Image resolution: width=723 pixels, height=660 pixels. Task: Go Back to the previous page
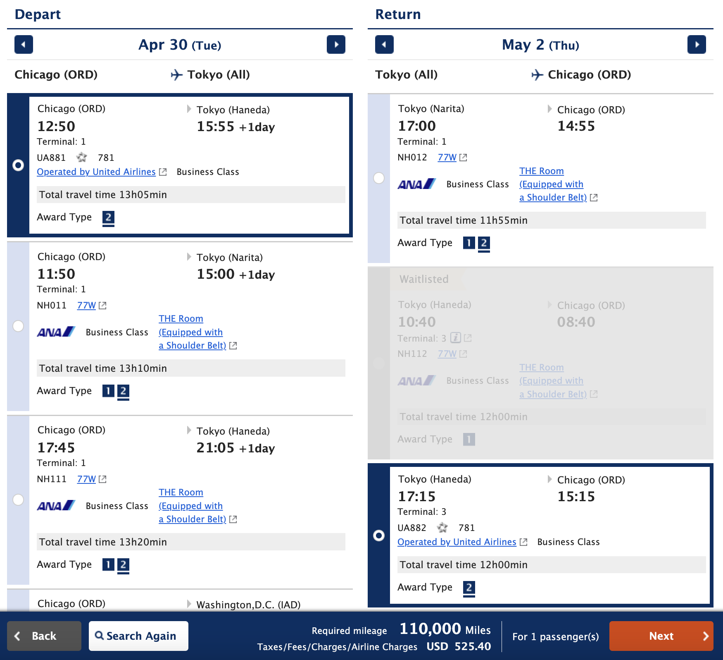coord(44,636)
